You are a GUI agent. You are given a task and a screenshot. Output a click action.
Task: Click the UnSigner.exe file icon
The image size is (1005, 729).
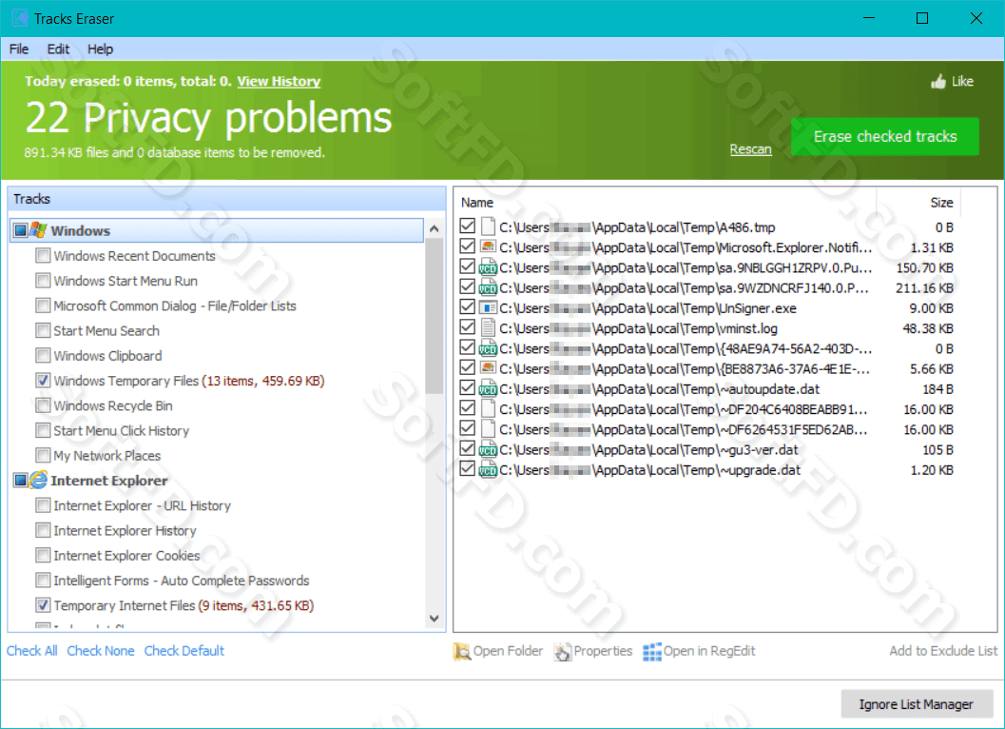(x=489, y=308)
